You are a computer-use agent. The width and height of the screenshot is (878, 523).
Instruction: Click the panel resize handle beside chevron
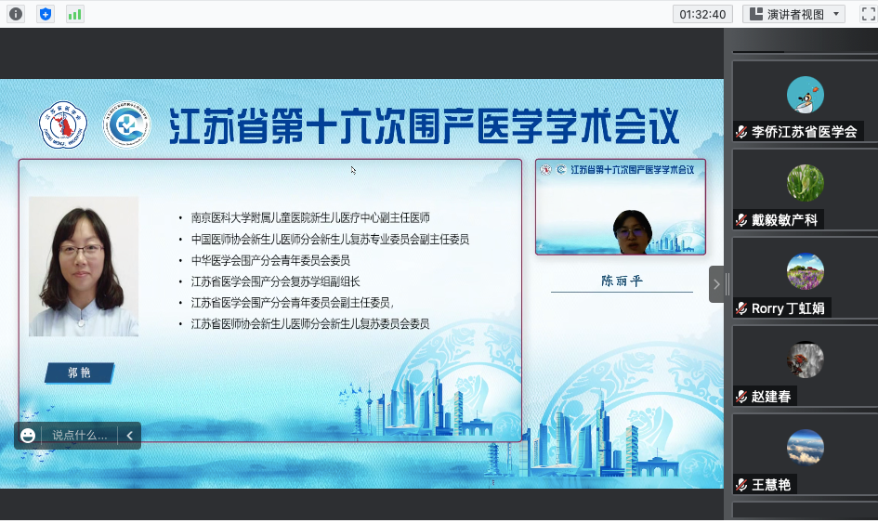pyautogui.click(x=727, y=284)
